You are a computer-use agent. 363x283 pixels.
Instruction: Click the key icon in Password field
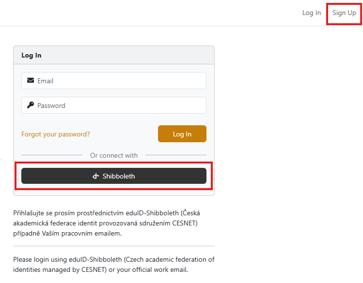[31, 105]
